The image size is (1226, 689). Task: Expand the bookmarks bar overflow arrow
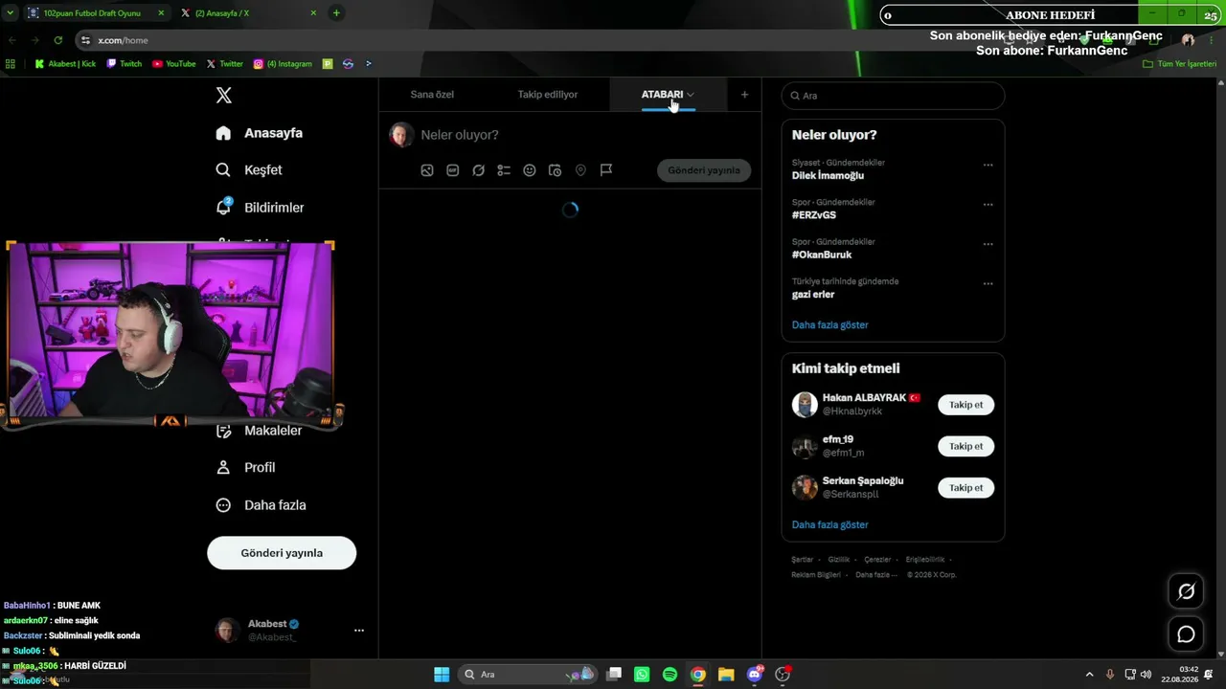[369, 64]
